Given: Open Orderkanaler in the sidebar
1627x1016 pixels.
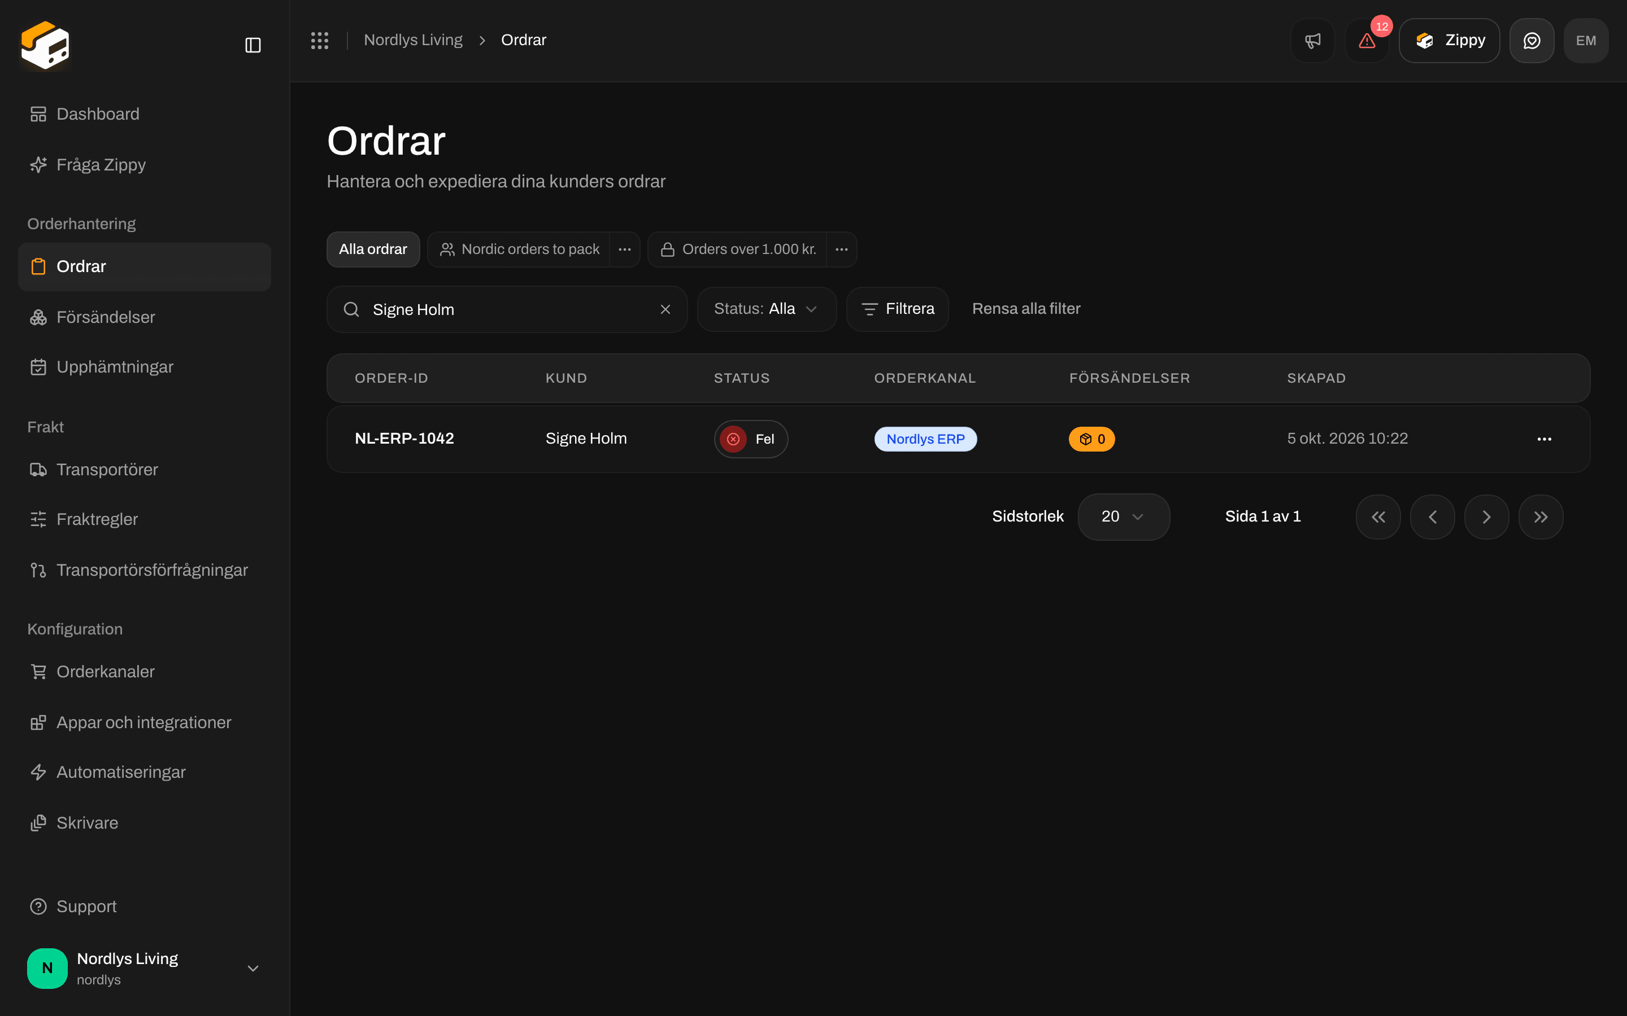Looking at the screenshot, I should [145, 672].
